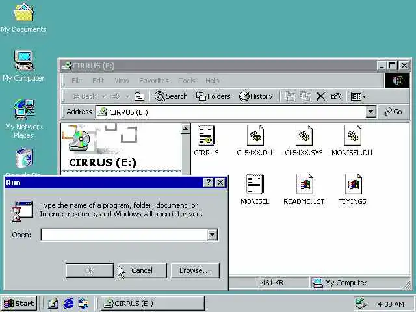Click the system tray hardware icon
Viewport: 416px width, 312px height.
(361, 304)
